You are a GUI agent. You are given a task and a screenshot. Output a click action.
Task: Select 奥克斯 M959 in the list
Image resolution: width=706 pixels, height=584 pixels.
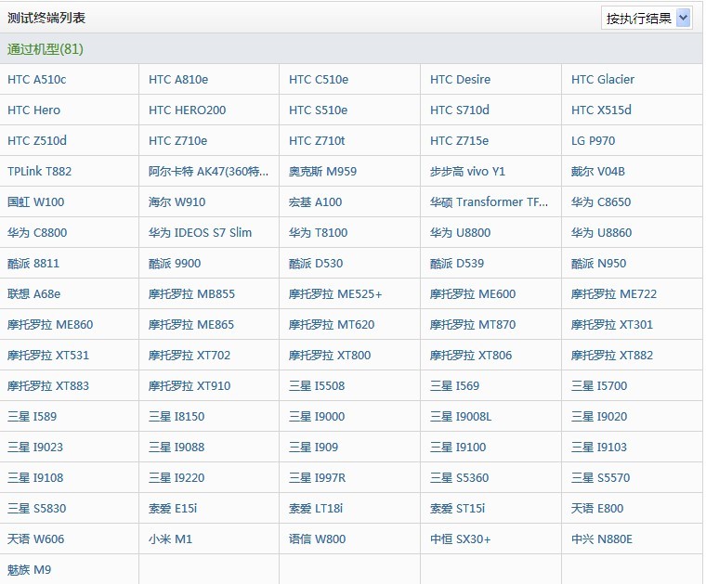click(x=323, y=172)
